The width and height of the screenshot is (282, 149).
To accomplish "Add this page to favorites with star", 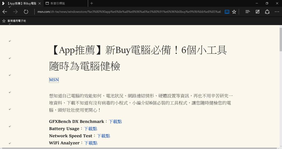I will click(234, 12).
